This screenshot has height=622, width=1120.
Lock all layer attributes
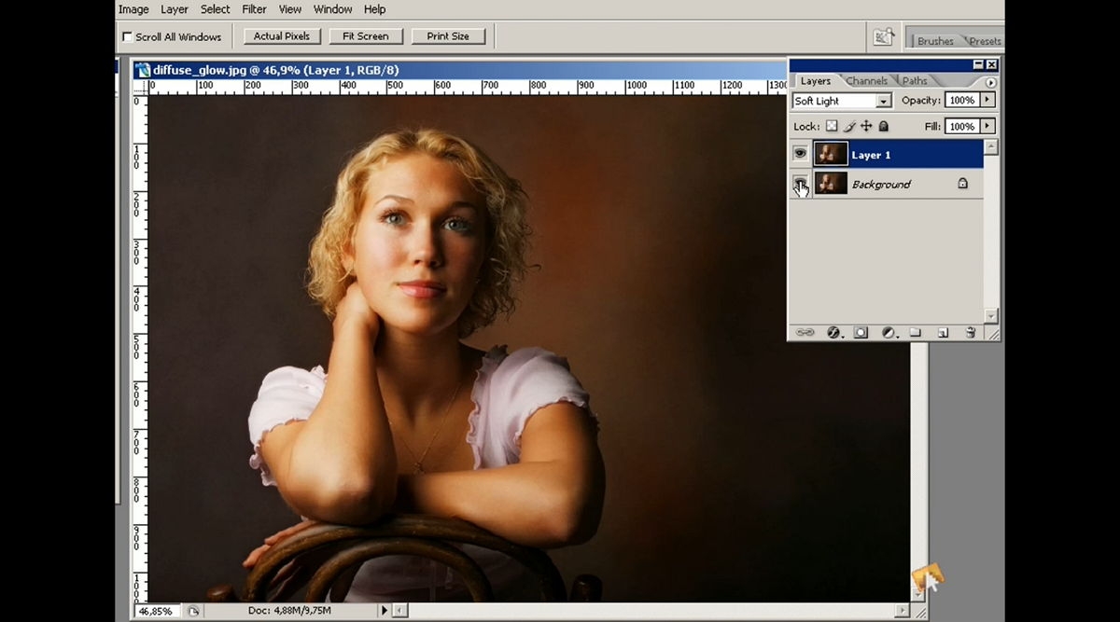(x=884, y=126)
